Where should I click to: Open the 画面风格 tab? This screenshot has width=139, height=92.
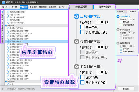[52, 7]
